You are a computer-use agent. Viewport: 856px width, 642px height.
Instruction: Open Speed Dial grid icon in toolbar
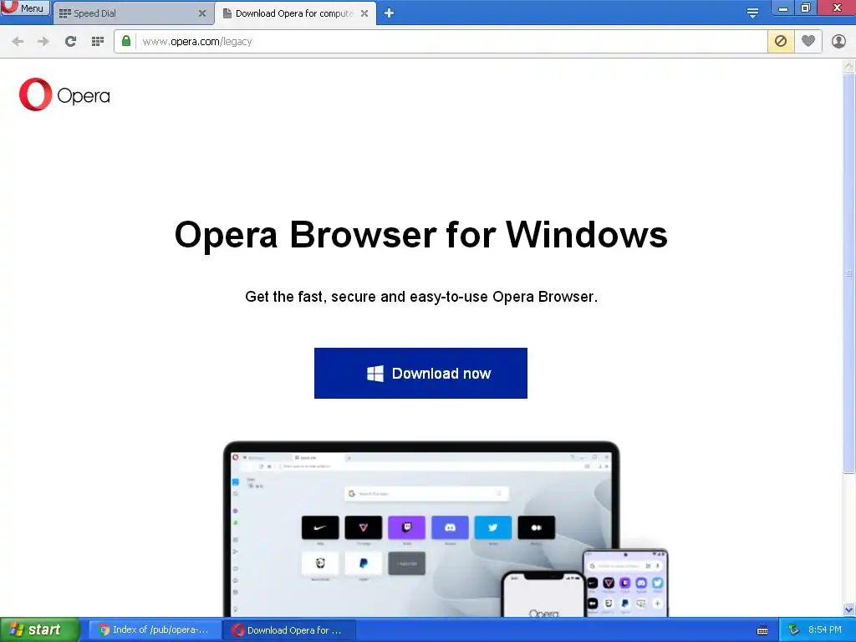98,42
